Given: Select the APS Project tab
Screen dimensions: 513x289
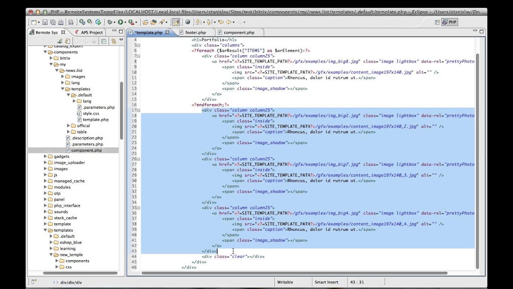Looking at the screenshot, I should pos(92,33).
